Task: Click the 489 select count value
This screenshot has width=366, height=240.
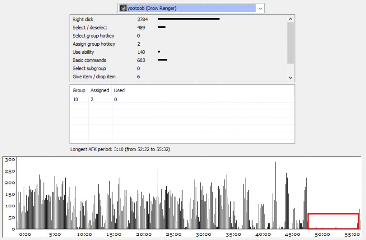Action: click(141, 28)
